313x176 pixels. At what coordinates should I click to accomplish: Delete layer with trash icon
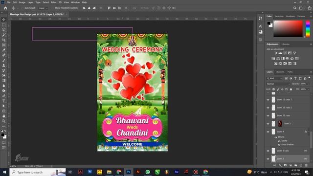point(306,165)
